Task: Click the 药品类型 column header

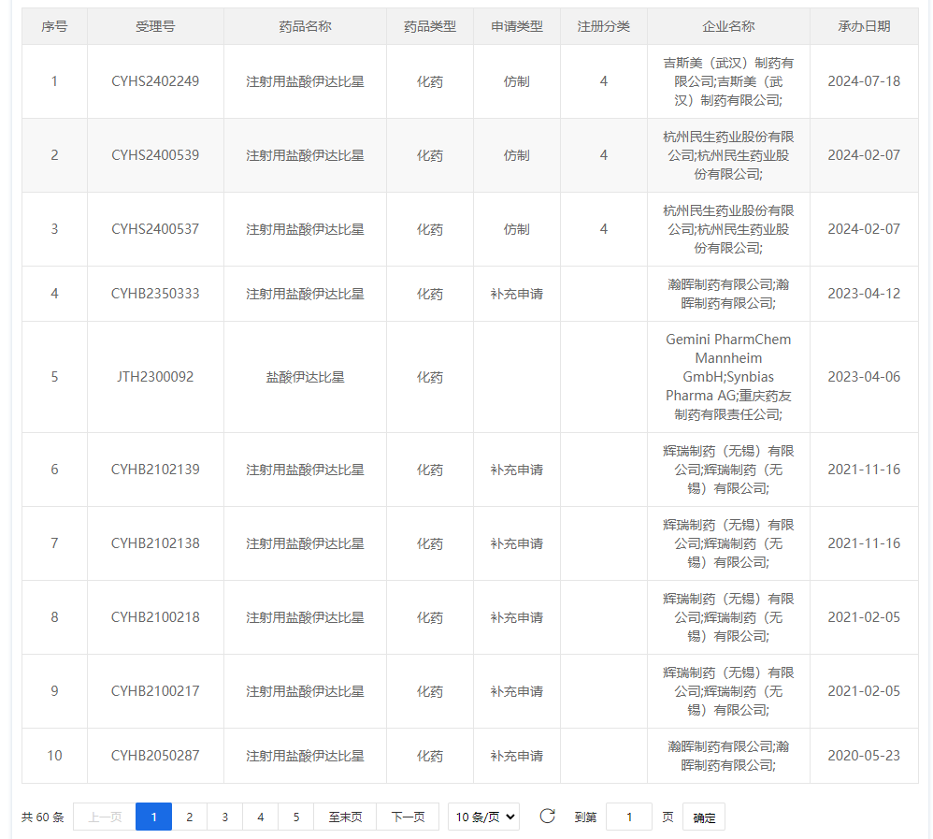Action: (430, 26)
